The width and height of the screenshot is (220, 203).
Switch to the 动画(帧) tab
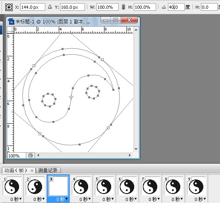(x=16, y=170)
